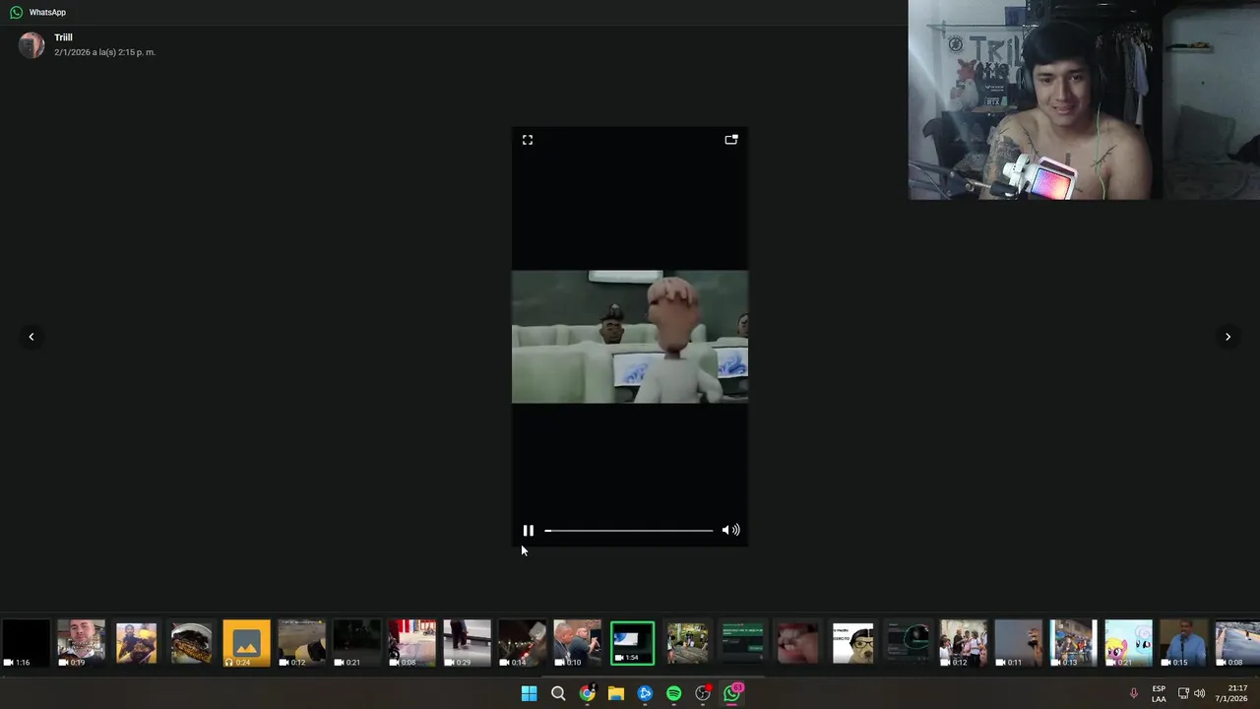The width and height of the screenshot is (1260, 709).
Task: Open the grilled food photo thumbnail
Action: pos(191,643)
